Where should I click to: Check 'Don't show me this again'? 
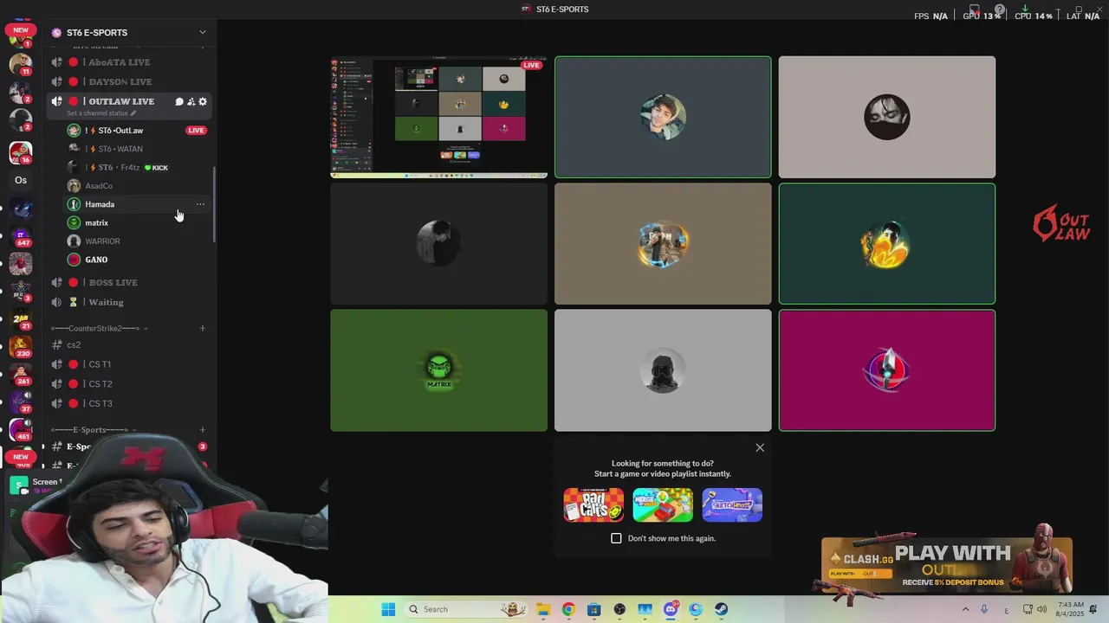pyautogui.click(x=616, y=538)
